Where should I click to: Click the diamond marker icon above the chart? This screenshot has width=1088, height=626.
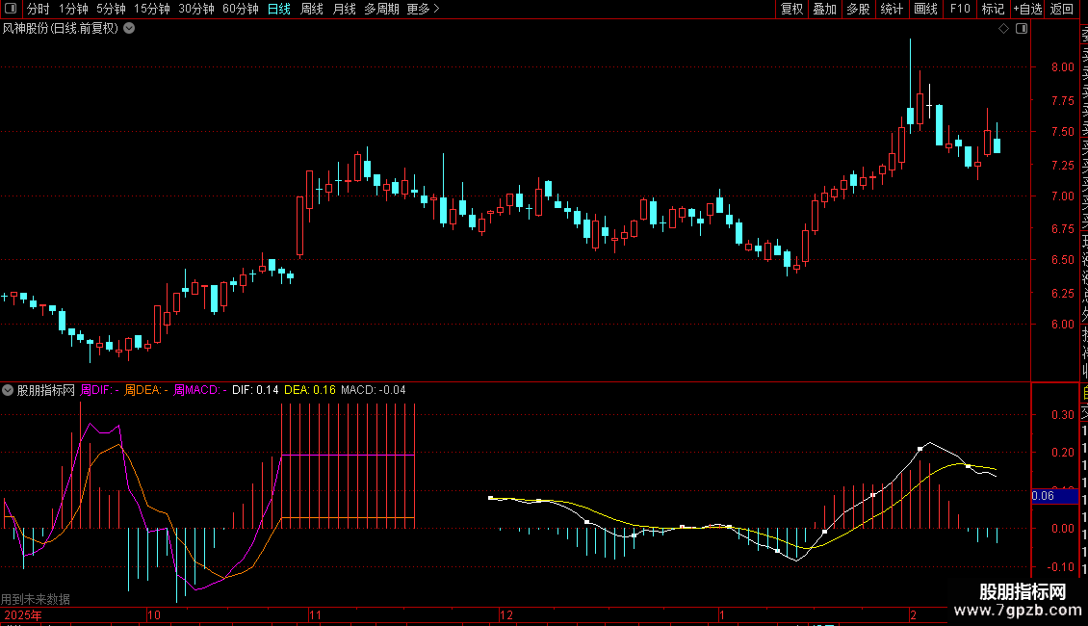tap(1003, 29)
